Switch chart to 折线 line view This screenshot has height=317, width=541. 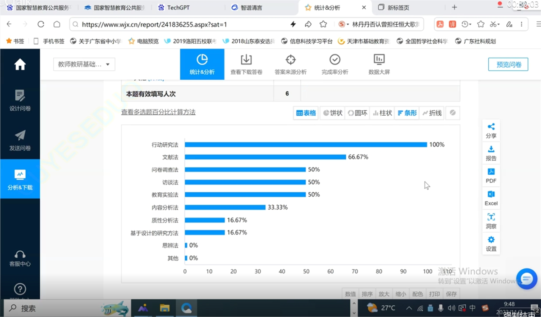click(x=432, y=113)
